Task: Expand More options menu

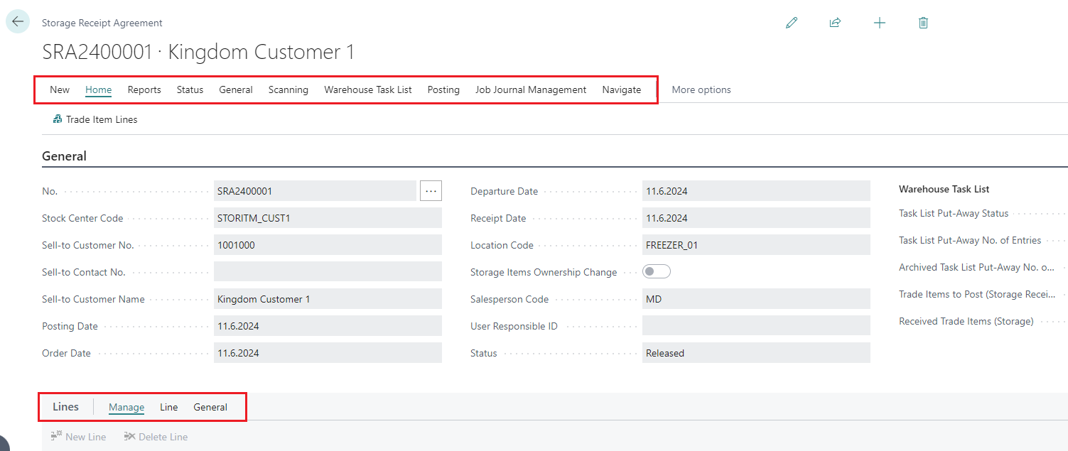Action: point(701,89)
